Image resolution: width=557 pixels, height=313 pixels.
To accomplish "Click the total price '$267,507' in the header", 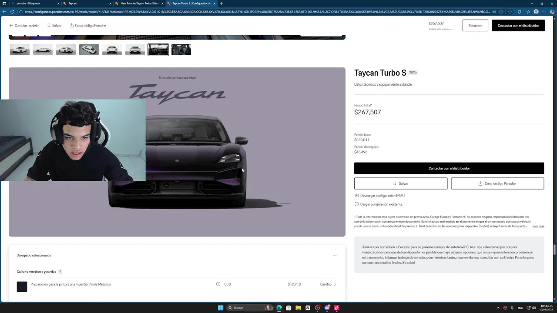I will click(x=436, y=24).
